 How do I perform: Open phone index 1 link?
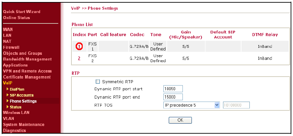[x=79, y=46]
